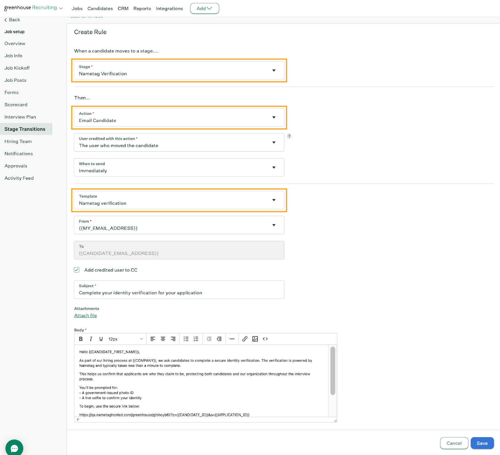Toggle italic formatting in body editor
This screenshot has height=455, width=500.
pyautogui.click(x=91, y=339)
